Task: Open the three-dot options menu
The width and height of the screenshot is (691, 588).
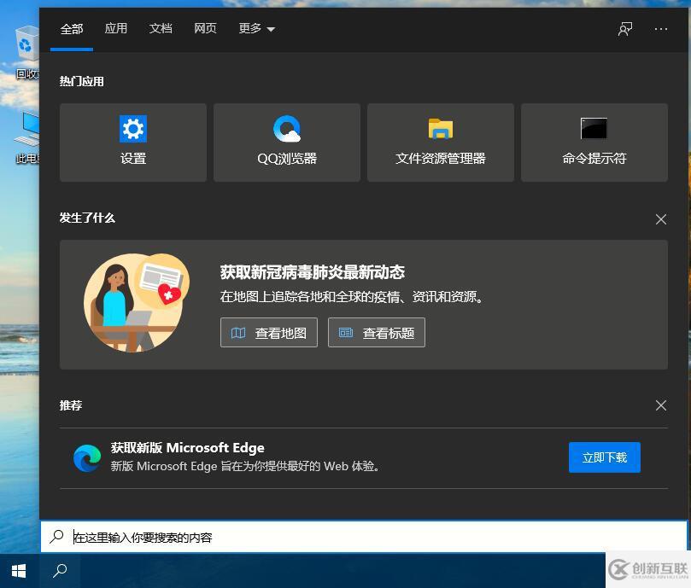Action: (x=660, y=29)
